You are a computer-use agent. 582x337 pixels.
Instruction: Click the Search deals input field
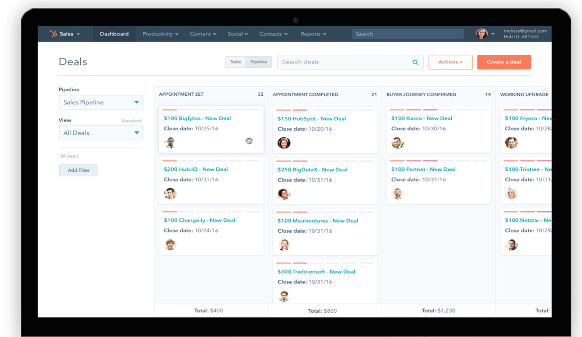point(350,62)
